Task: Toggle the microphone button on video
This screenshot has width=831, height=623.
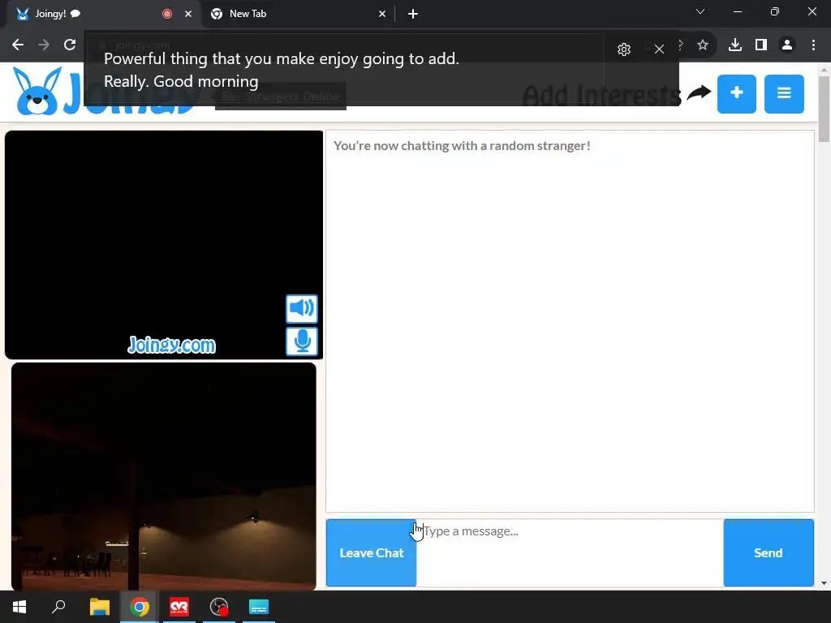Action: click(302, 342)
